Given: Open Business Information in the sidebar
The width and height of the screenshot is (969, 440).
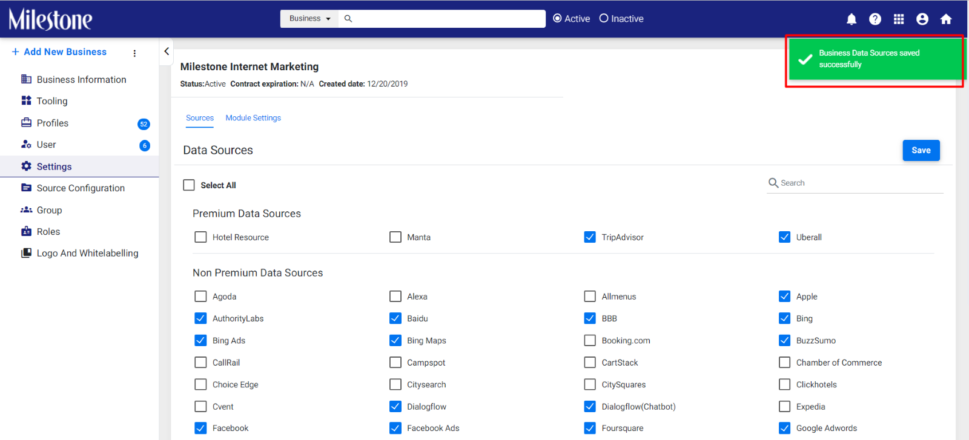Looking at the screenshot, I should click(79, 79).
